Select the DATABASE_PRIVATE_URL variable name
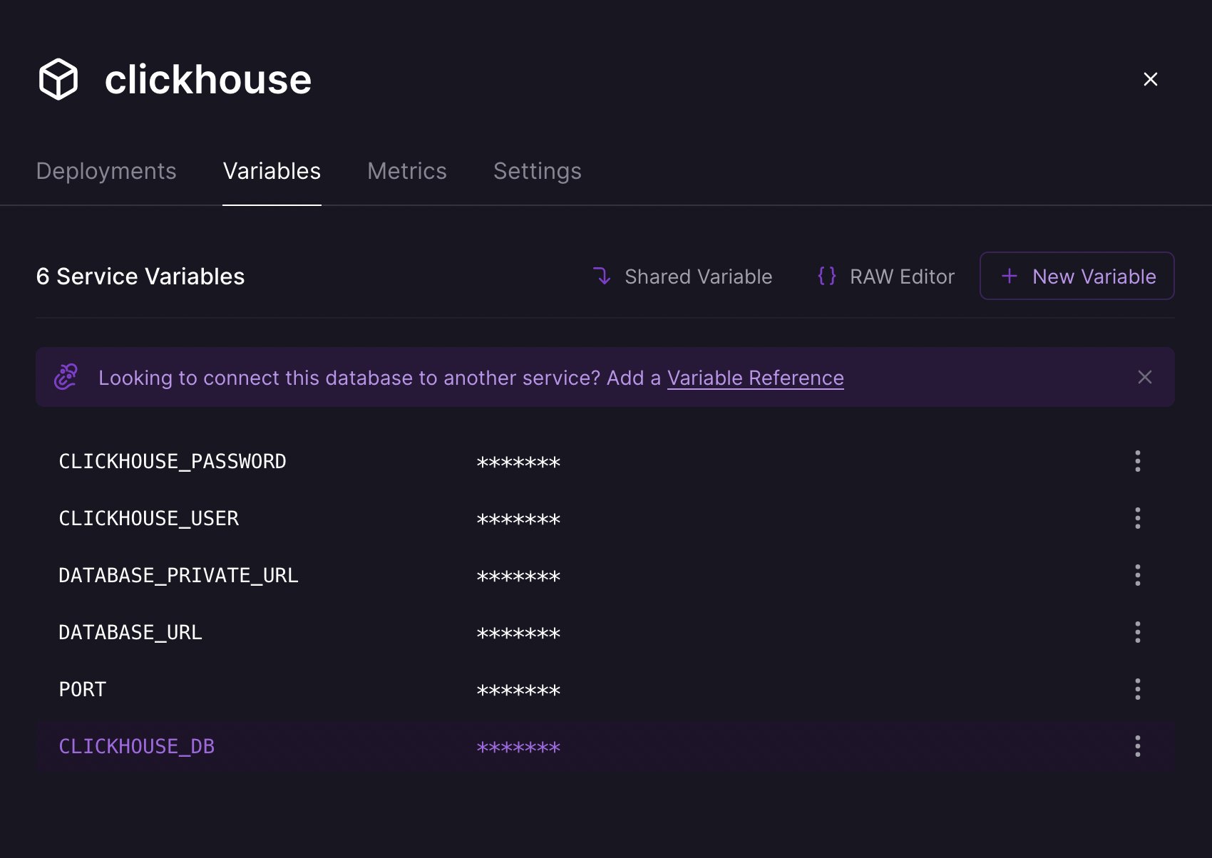This screenshot has width=1212, height=858. pos(178,576)
